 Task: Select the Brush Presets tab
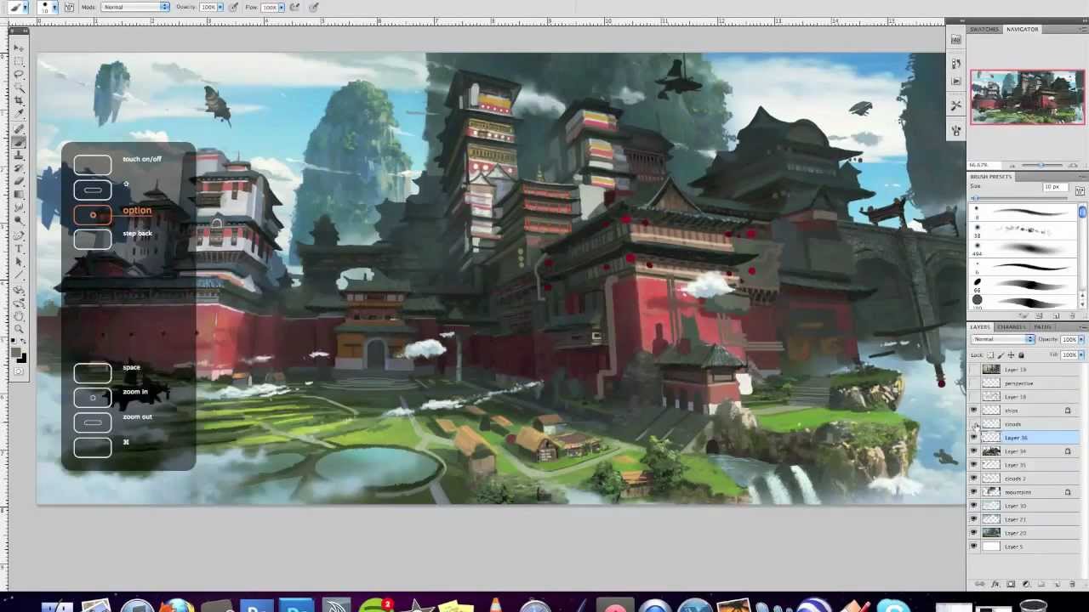coord(990,176)
